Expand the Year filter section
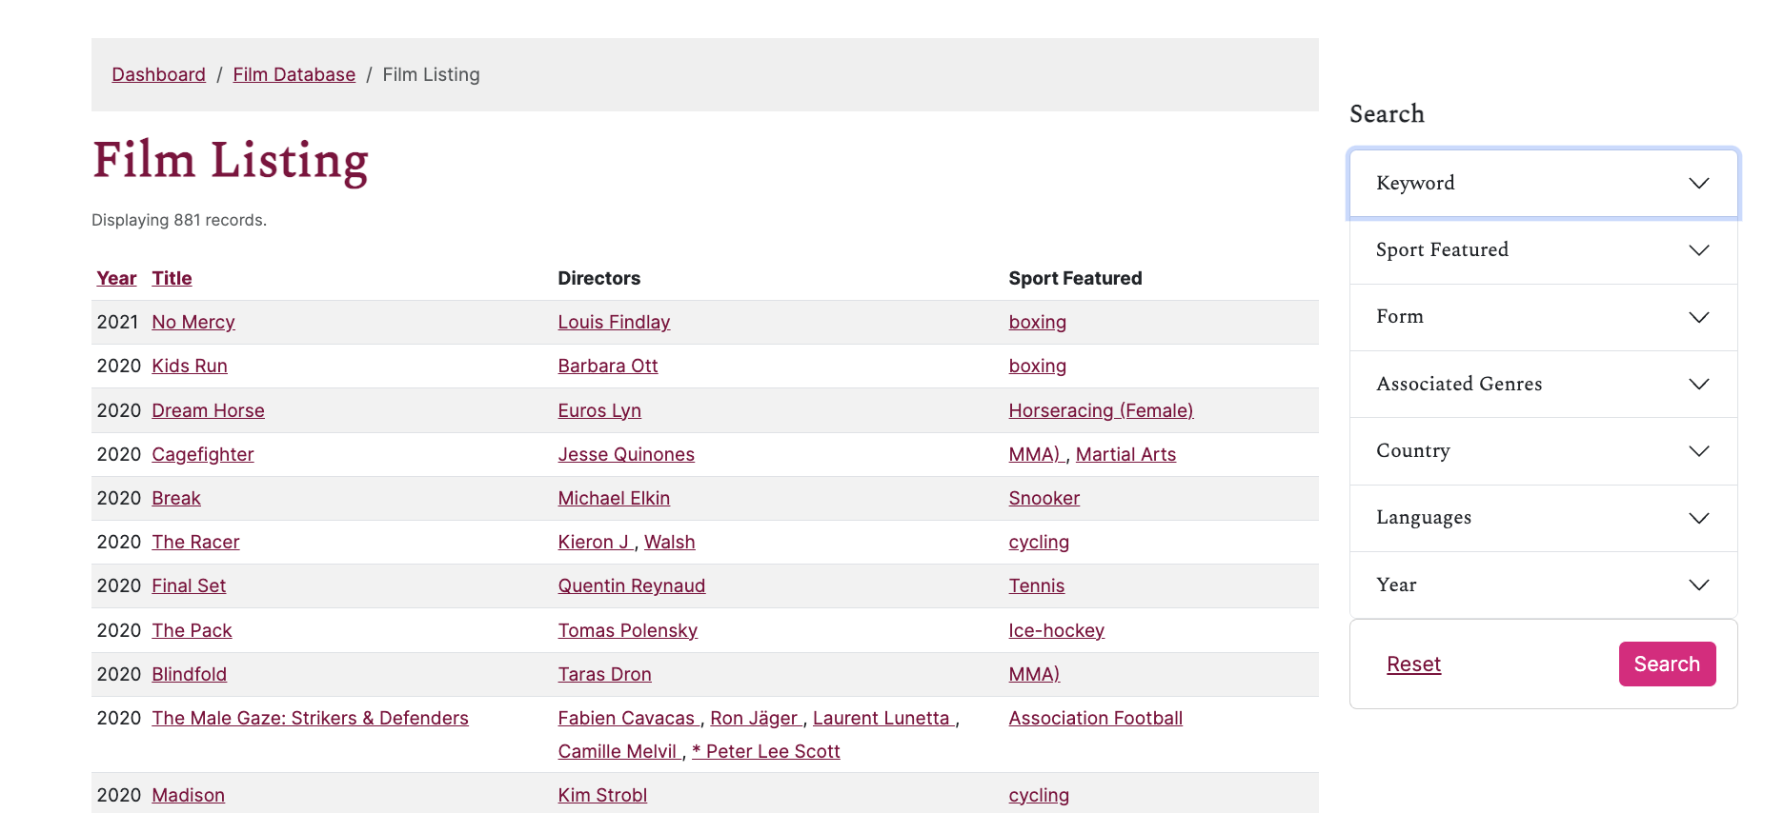Image resolution: width=1784 pixels, height=813 pixels. click(x=1542, y=585)
